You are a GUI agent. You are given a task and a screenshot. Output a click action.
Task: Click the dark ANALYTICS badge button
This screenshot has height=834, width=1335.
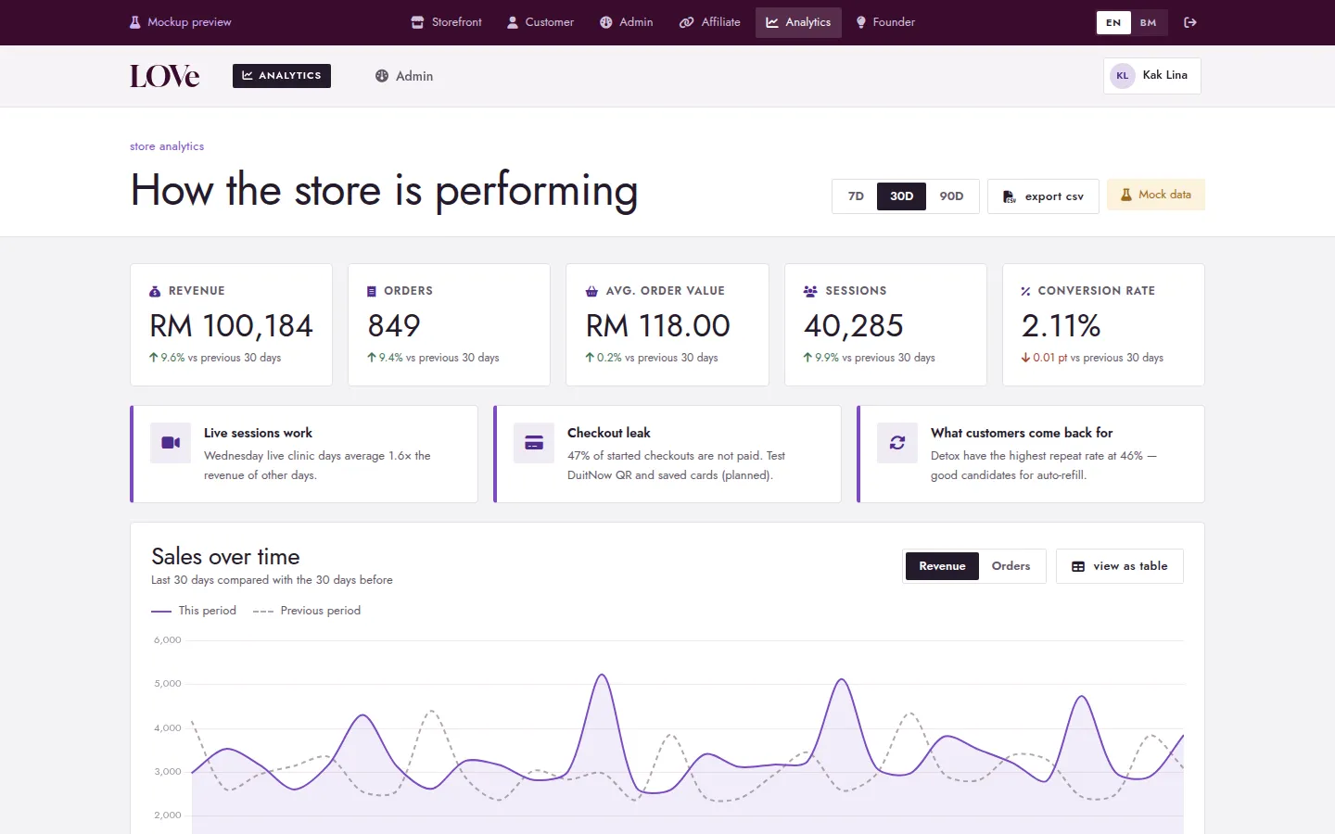tap(282, 76)
